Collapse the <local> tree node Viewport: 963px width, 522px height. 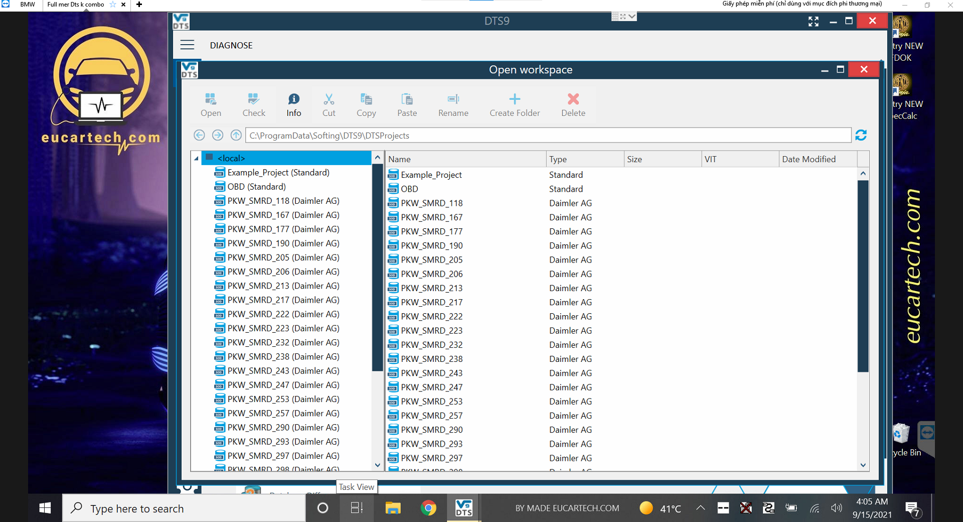tap(196, 159)
